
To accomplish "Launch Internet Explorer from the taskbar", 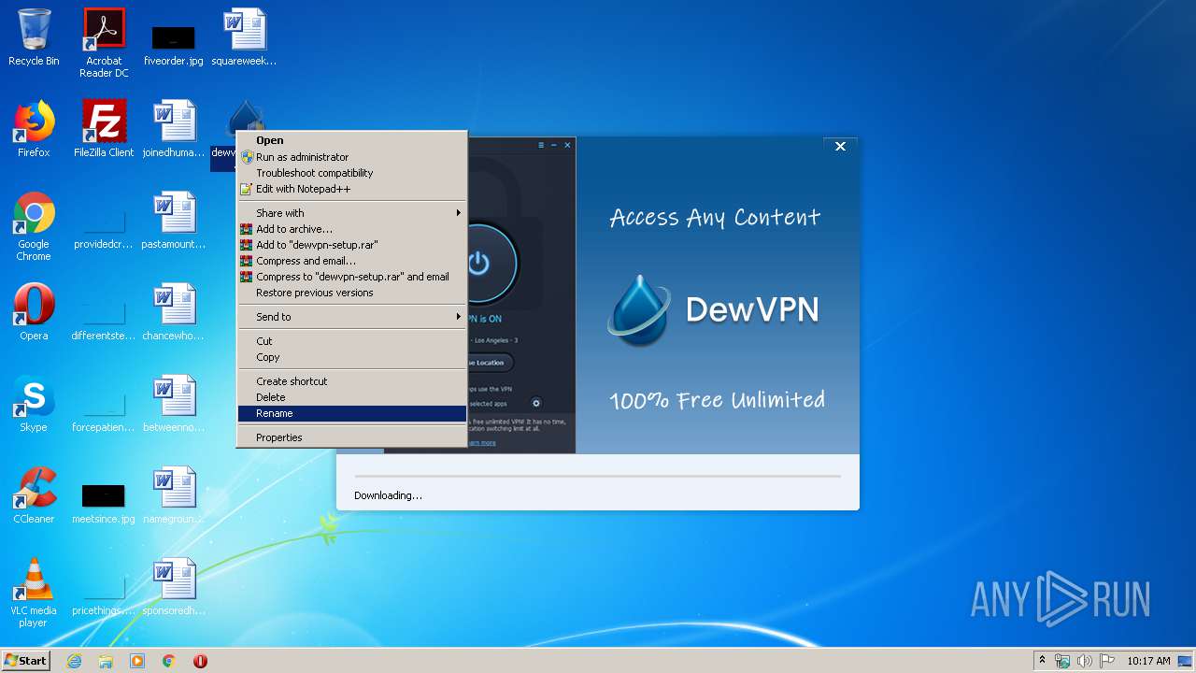I will (x=74, y=661).
